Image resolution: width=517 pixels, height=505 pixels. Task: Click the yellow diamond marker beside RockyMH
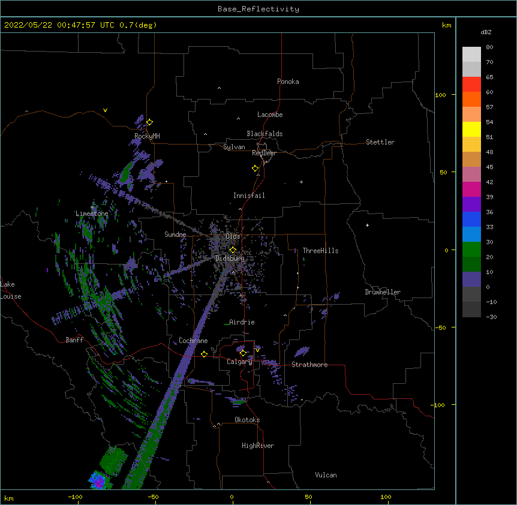click(x=149, y=122)
